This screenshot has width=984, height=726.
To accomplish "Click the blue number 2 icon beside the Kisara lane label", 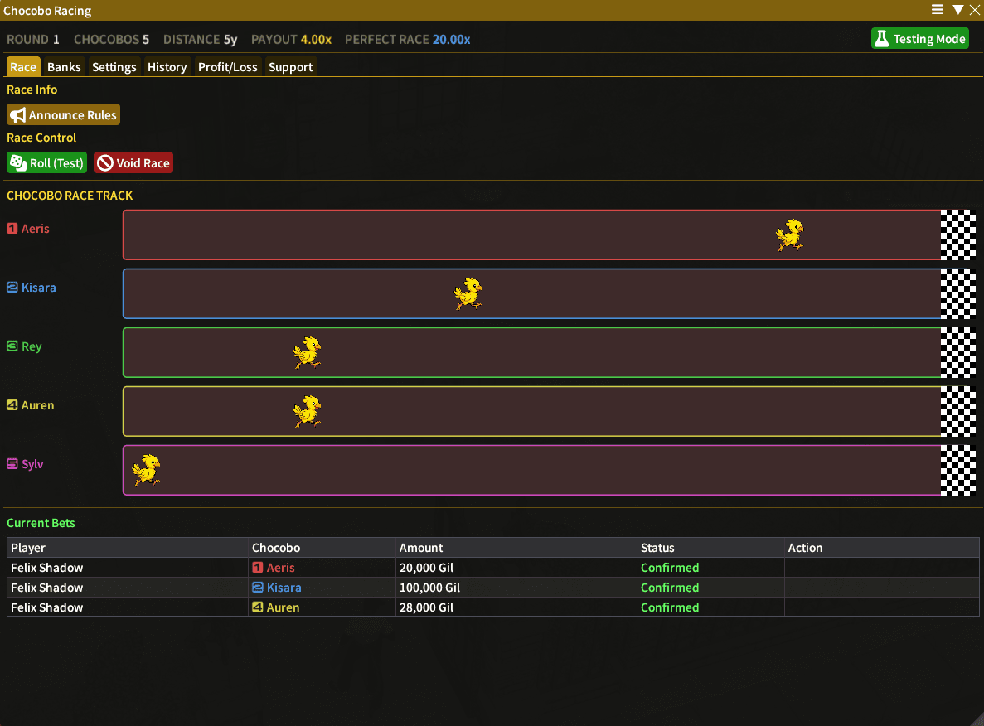I will (x=12, y=288).
